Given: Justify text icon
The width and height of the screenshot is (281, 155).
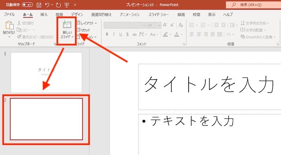Looking at the screenshot, I should pos(213,34).
